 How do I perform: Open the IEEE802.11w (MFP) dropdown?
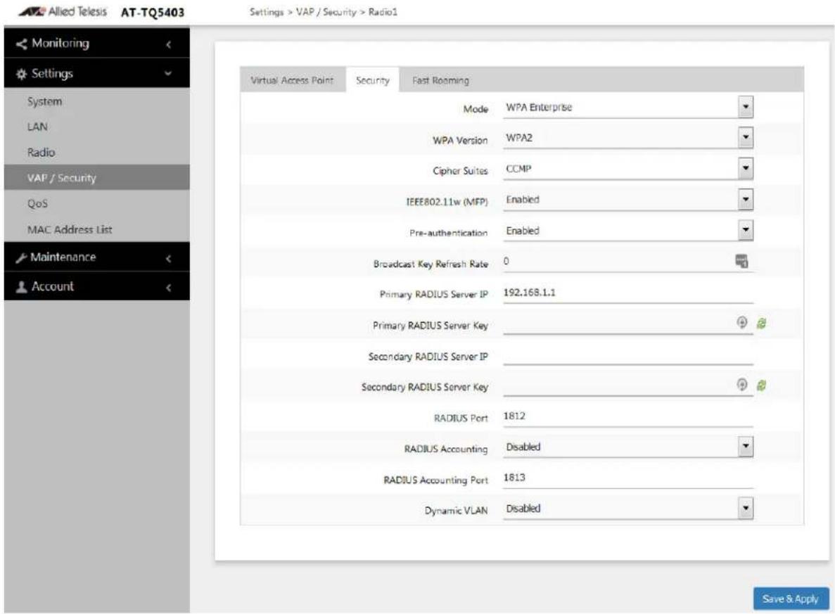point(628,200)
